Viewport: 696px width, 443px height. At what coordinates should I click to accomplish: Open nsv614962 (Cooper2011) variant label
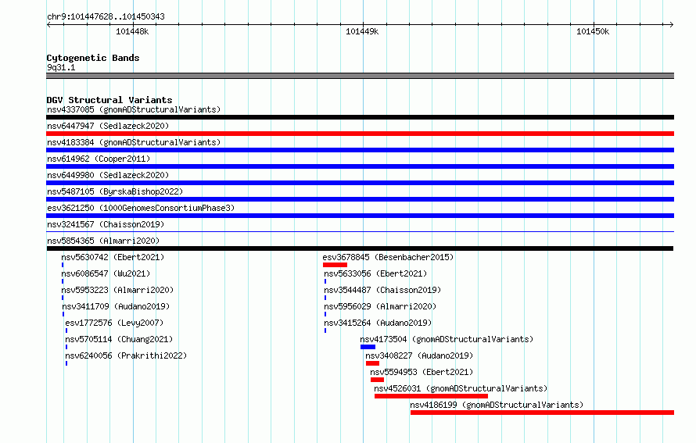99,159
